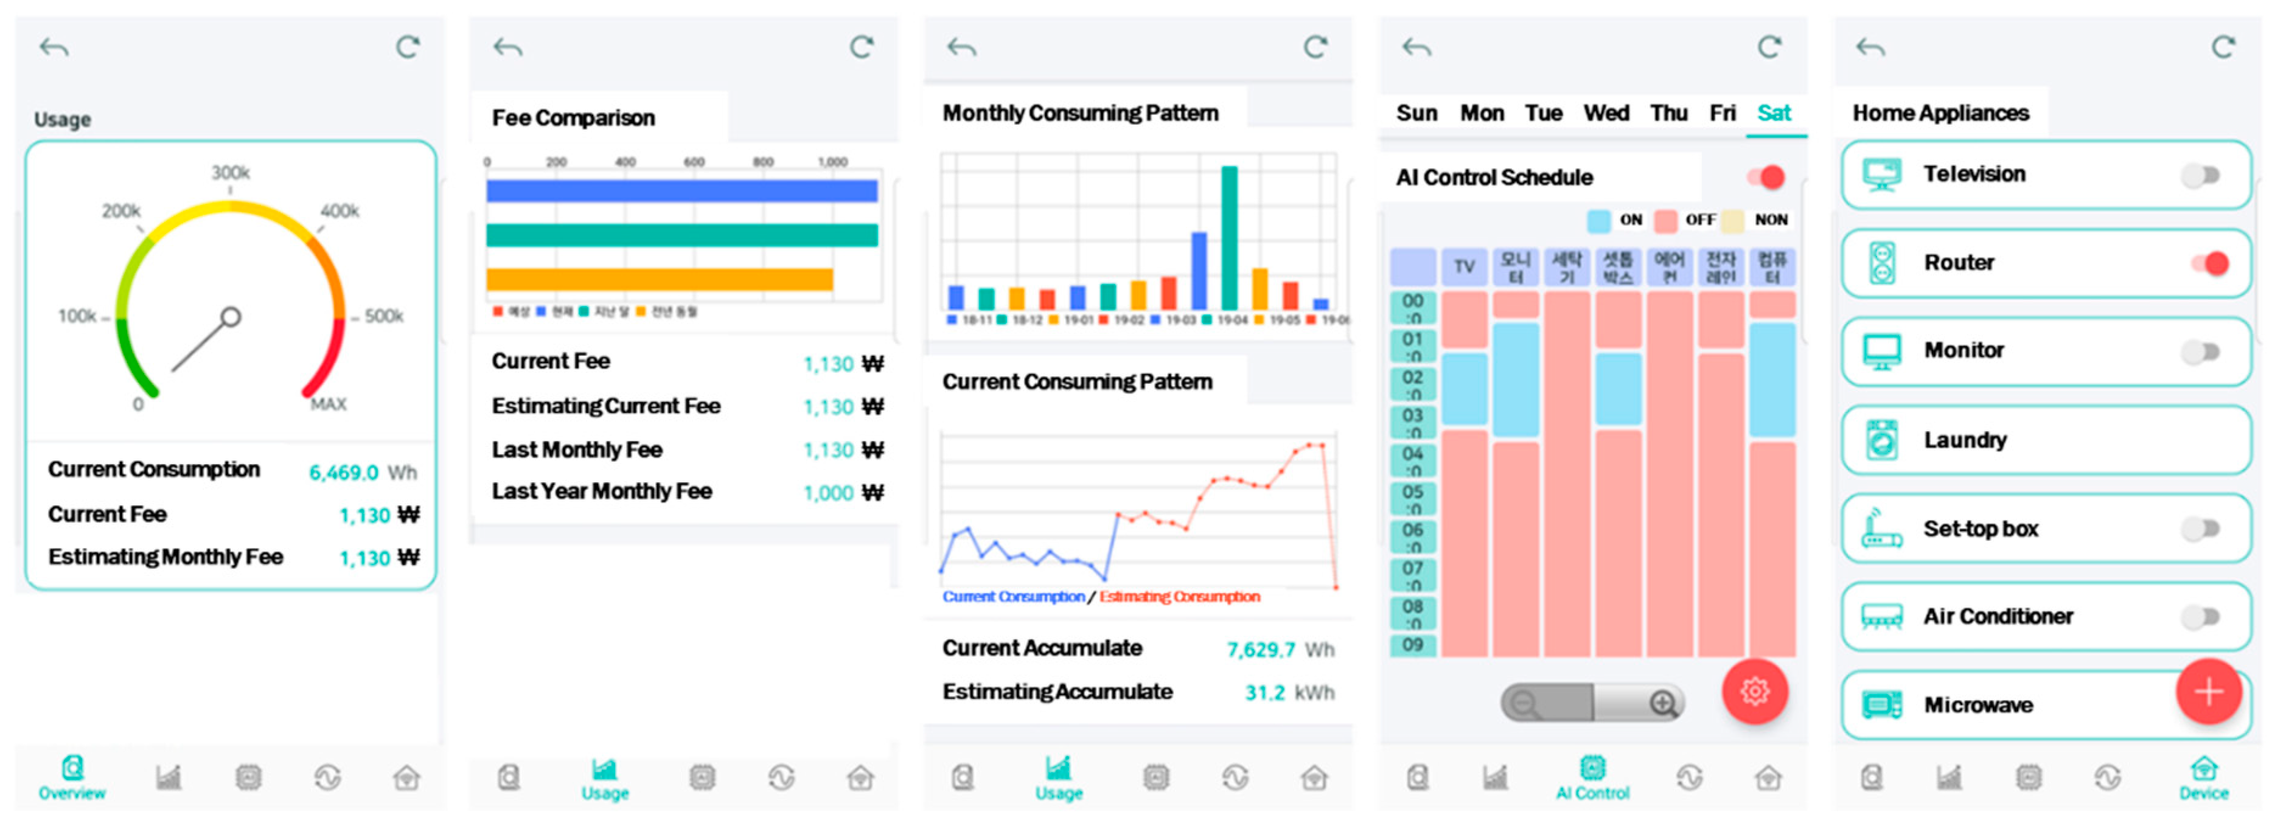Open the Usage chart icon in the Overview screen's bottom bar
The width and height of the screenshot is (2278, 826).
tap(168, 777)
